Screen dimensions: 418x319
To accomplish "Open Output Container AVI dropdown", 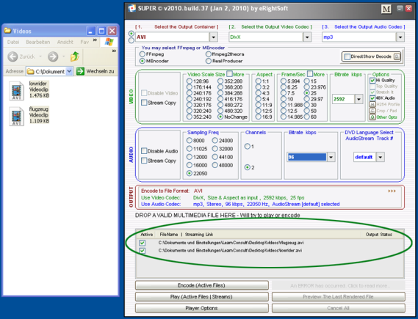I will (x=214, y=37).
